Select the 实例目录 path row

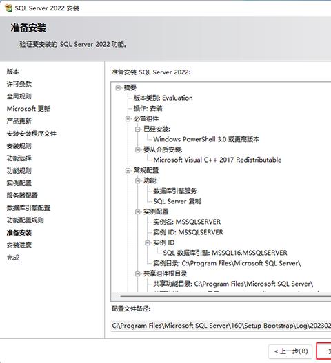227,263
